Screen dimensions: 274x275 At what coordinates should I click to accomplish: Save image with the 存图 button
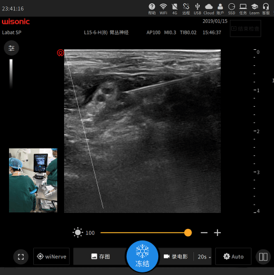101,256
